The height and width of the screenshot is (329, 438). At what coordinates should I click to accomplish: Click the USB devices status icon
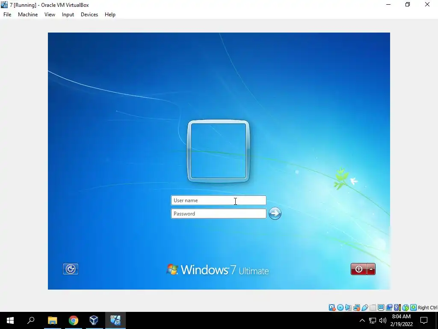(365, 308)
